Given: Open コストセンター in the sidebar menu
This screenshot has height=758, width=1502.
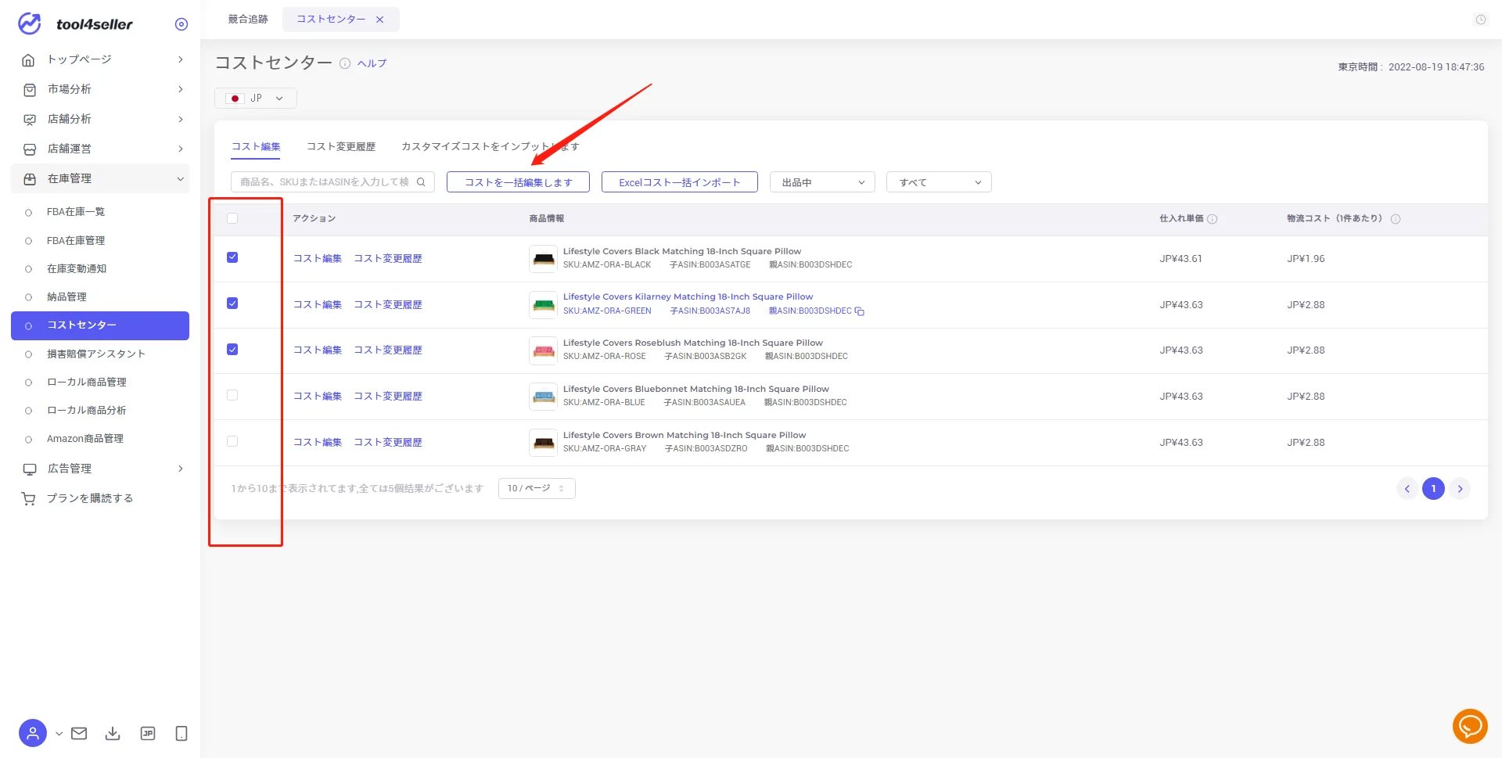Looking at the screenshot, I should [100, 325].
